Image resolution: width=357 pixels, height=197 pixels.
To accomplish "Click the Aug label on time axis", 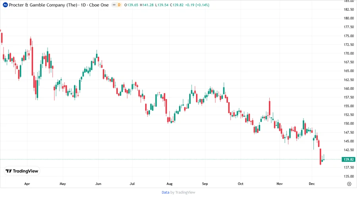I will point(169,184).
